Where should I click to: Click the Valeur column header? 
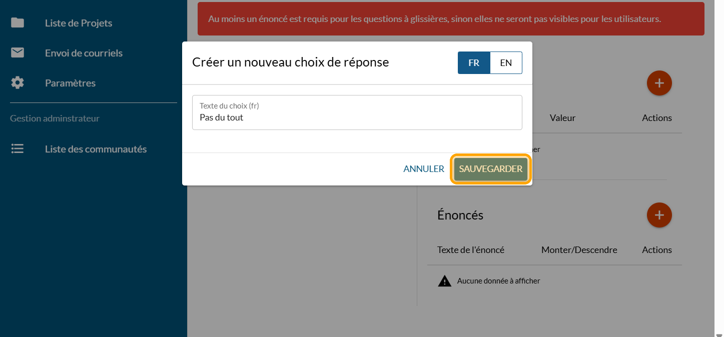(x=562, y=118)
